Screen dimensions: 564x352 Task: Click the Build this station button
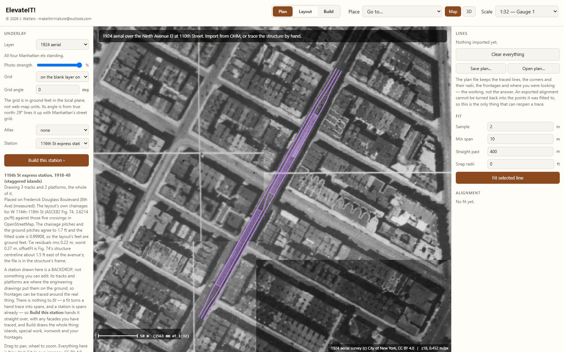[x=47, y=160]
